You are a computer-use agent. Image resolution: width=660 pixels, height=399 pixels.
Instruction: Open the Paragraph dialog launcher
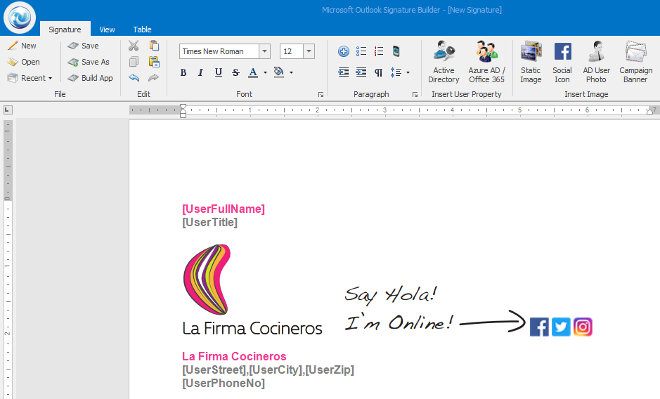415,95
